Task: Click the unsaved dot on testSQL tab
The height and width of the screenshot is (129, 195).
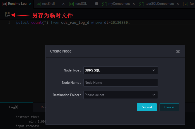Action: (97, 4)
